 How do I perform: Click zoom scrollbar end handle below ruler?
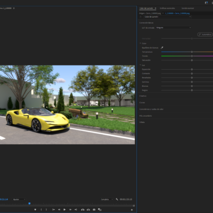point(134,206)
